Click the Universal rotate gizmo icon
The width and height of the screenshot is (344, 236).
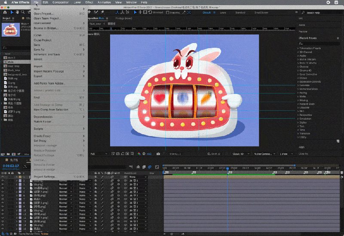click(x=150, y=12)
